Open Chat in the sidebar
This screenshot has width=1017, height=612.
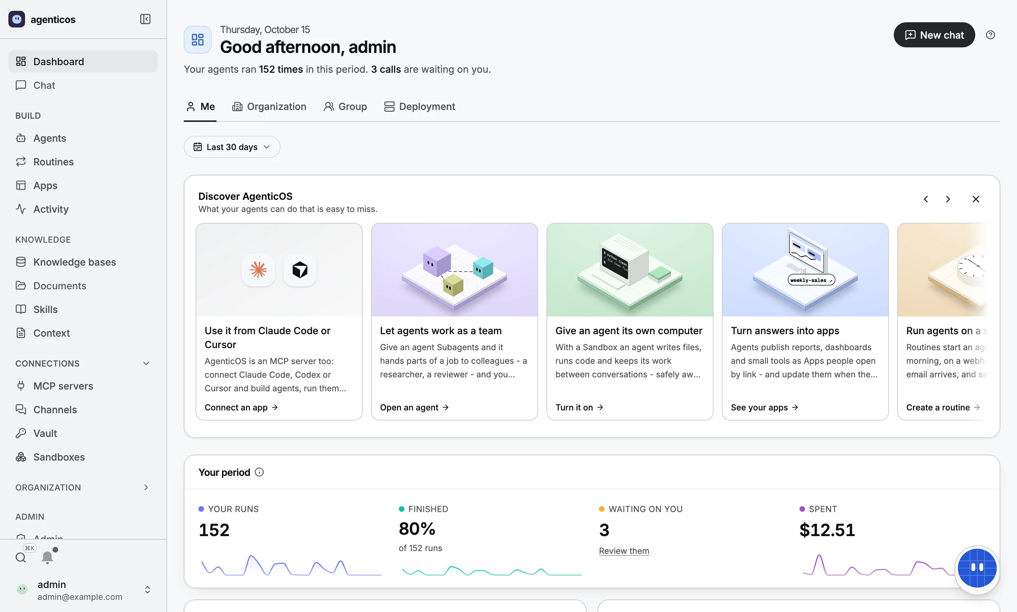[x=83, y=85]
